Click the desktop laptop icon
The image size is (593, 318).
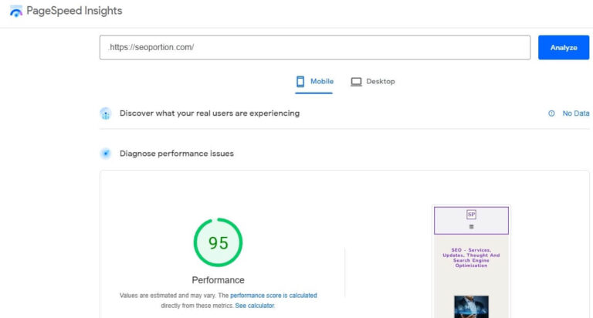click(356, 82)
